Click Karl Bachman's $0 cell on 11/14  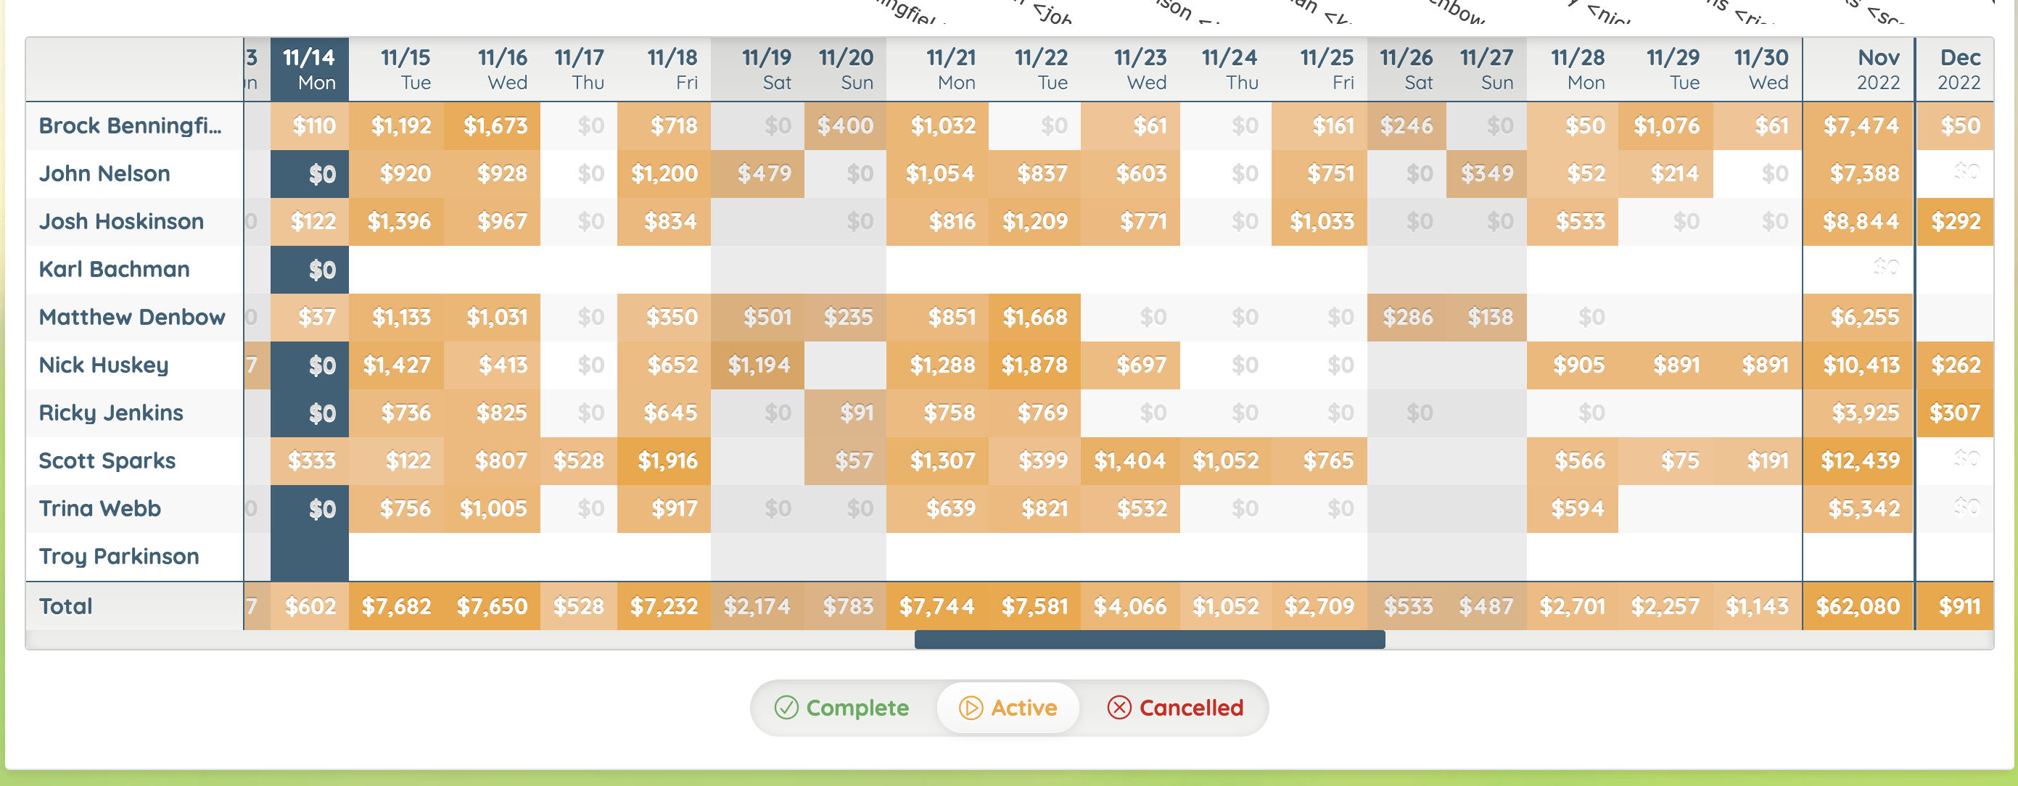coord(310,270)
